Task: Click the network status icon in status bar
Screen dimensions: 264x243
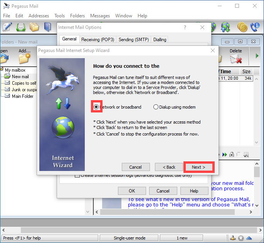Action: [x=233, y=238]
